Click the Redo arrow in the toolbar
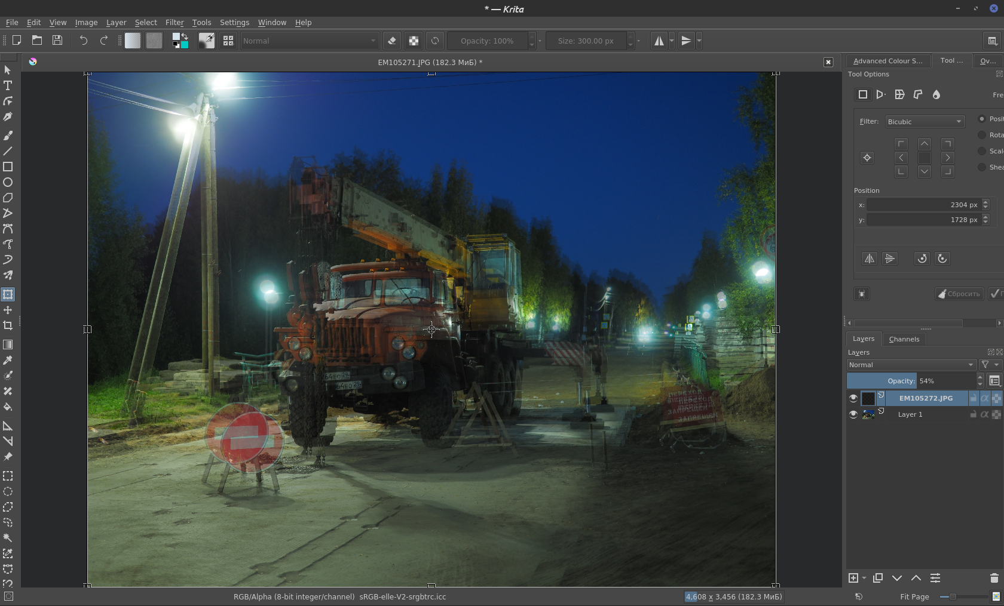 coord(104,41)
